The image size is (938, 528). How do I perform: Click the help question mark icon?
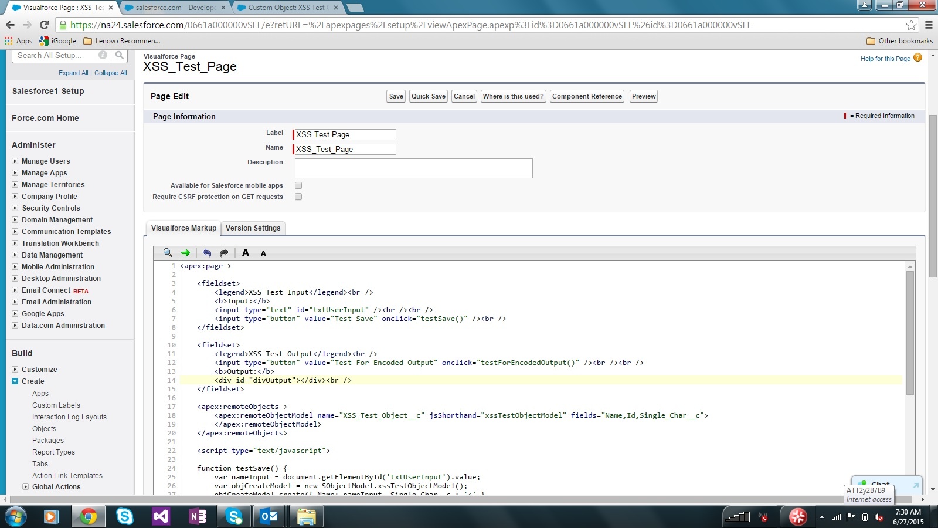point(917,57)
